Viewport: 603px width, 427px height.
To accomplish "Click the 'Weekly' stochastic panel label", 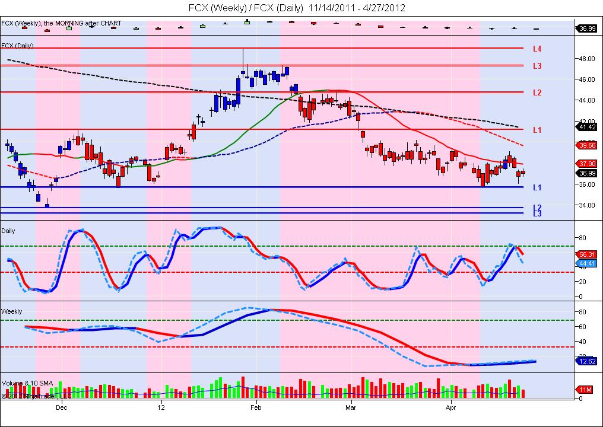I will coord(11,312).
